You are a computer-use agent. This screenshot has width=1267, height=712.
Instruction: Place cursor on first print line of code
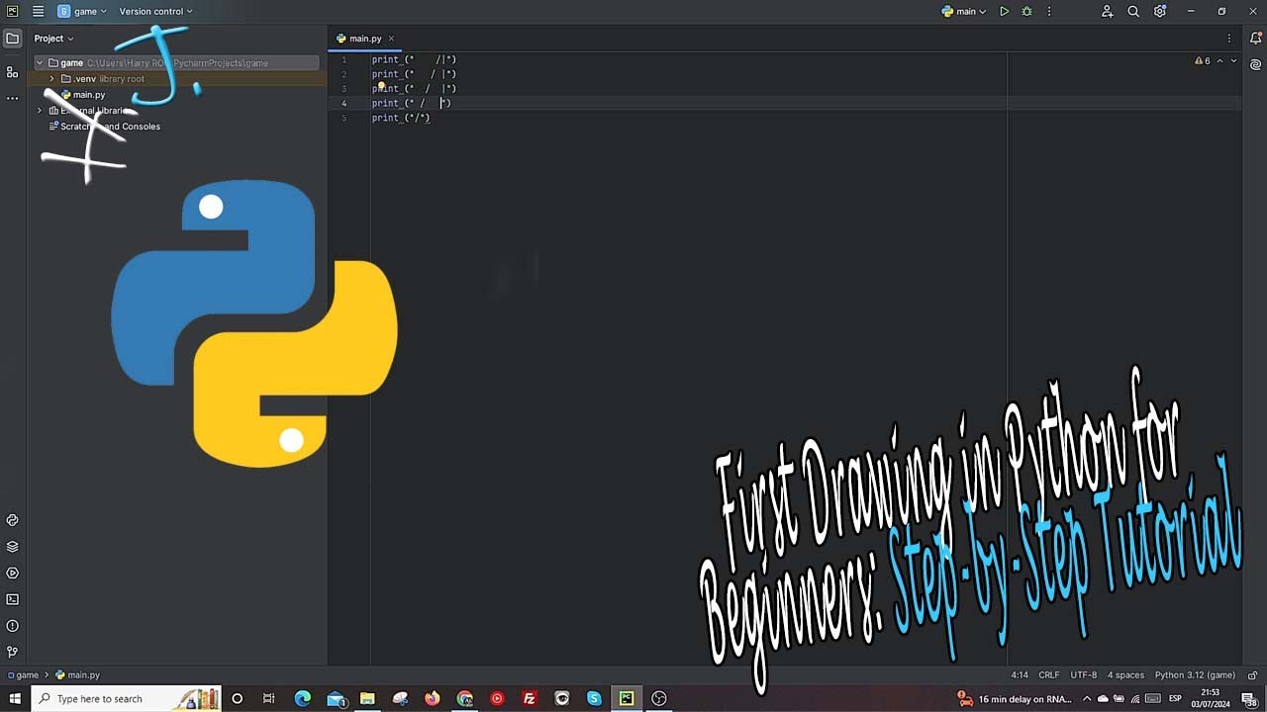(414, 59)
